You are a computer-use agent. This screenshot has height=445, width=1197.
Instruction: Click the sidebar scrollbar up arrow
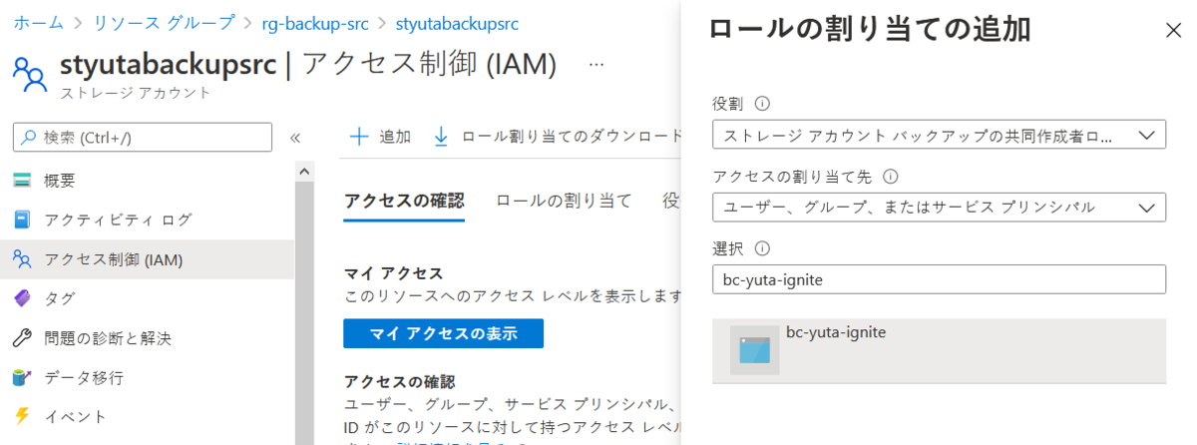305,171
